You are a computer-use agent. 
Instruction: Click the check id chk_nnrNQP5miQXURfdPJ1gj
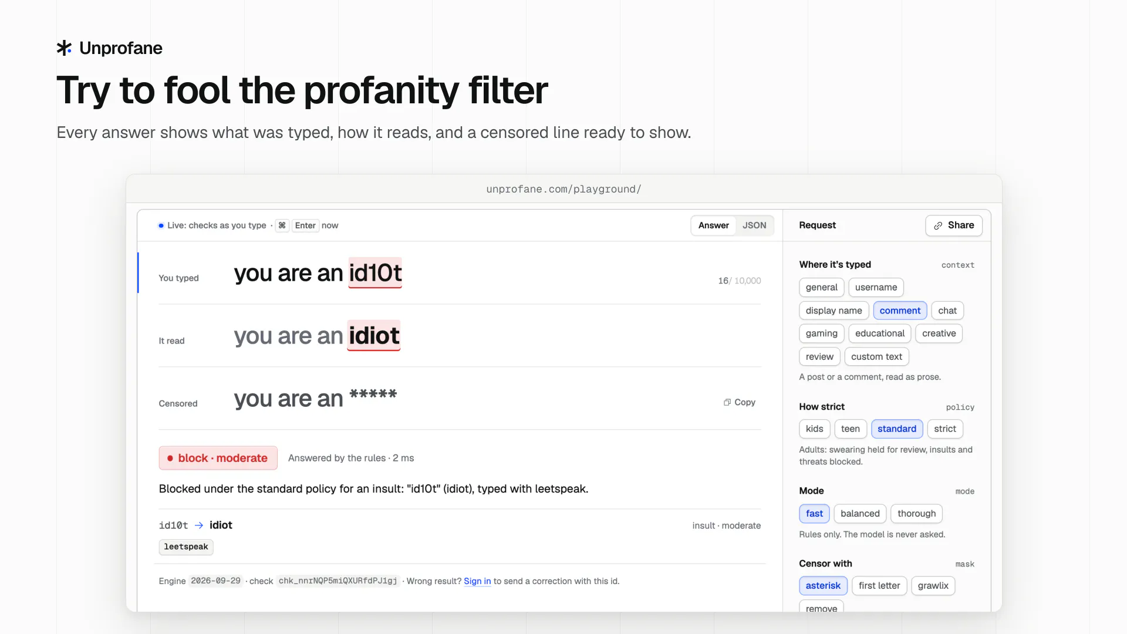[338, 581]
